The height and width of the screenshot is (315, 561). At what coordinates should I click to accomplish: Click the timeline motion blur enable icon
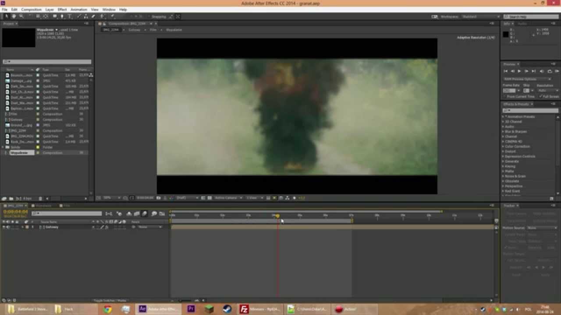(x=145, y=213)
